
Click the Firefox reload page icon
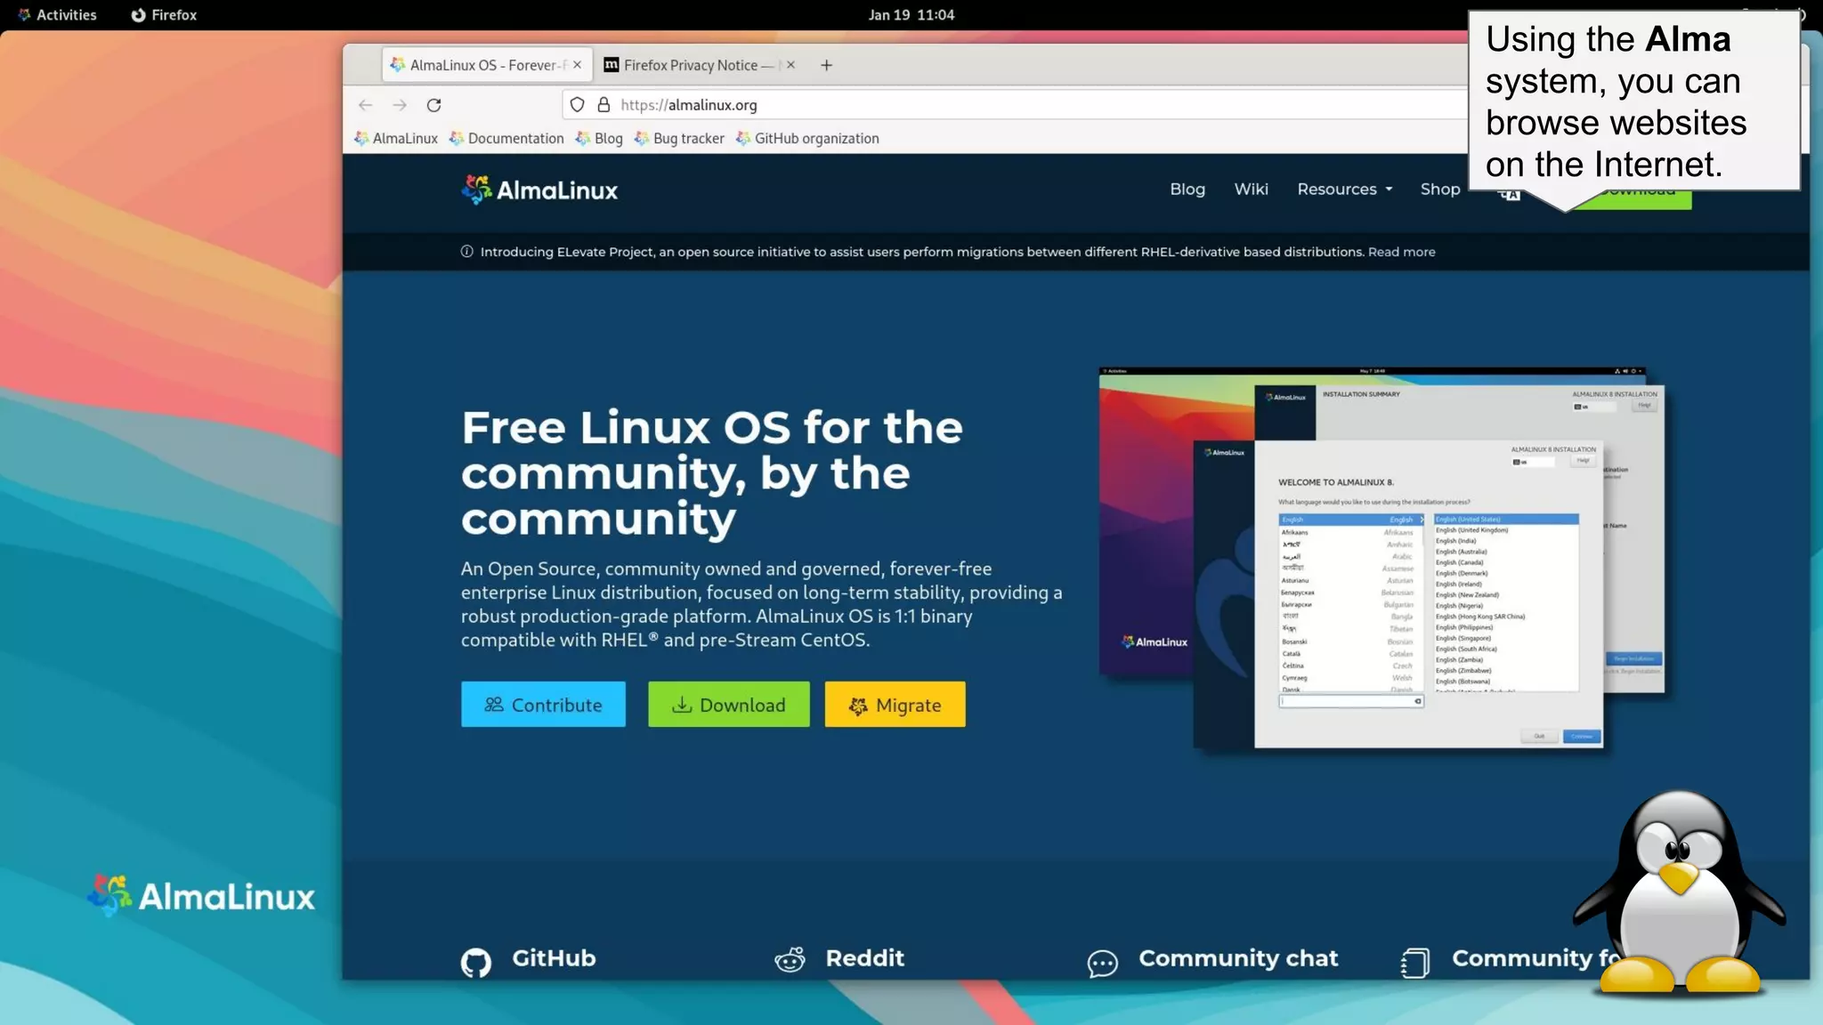tap(433, 105)
